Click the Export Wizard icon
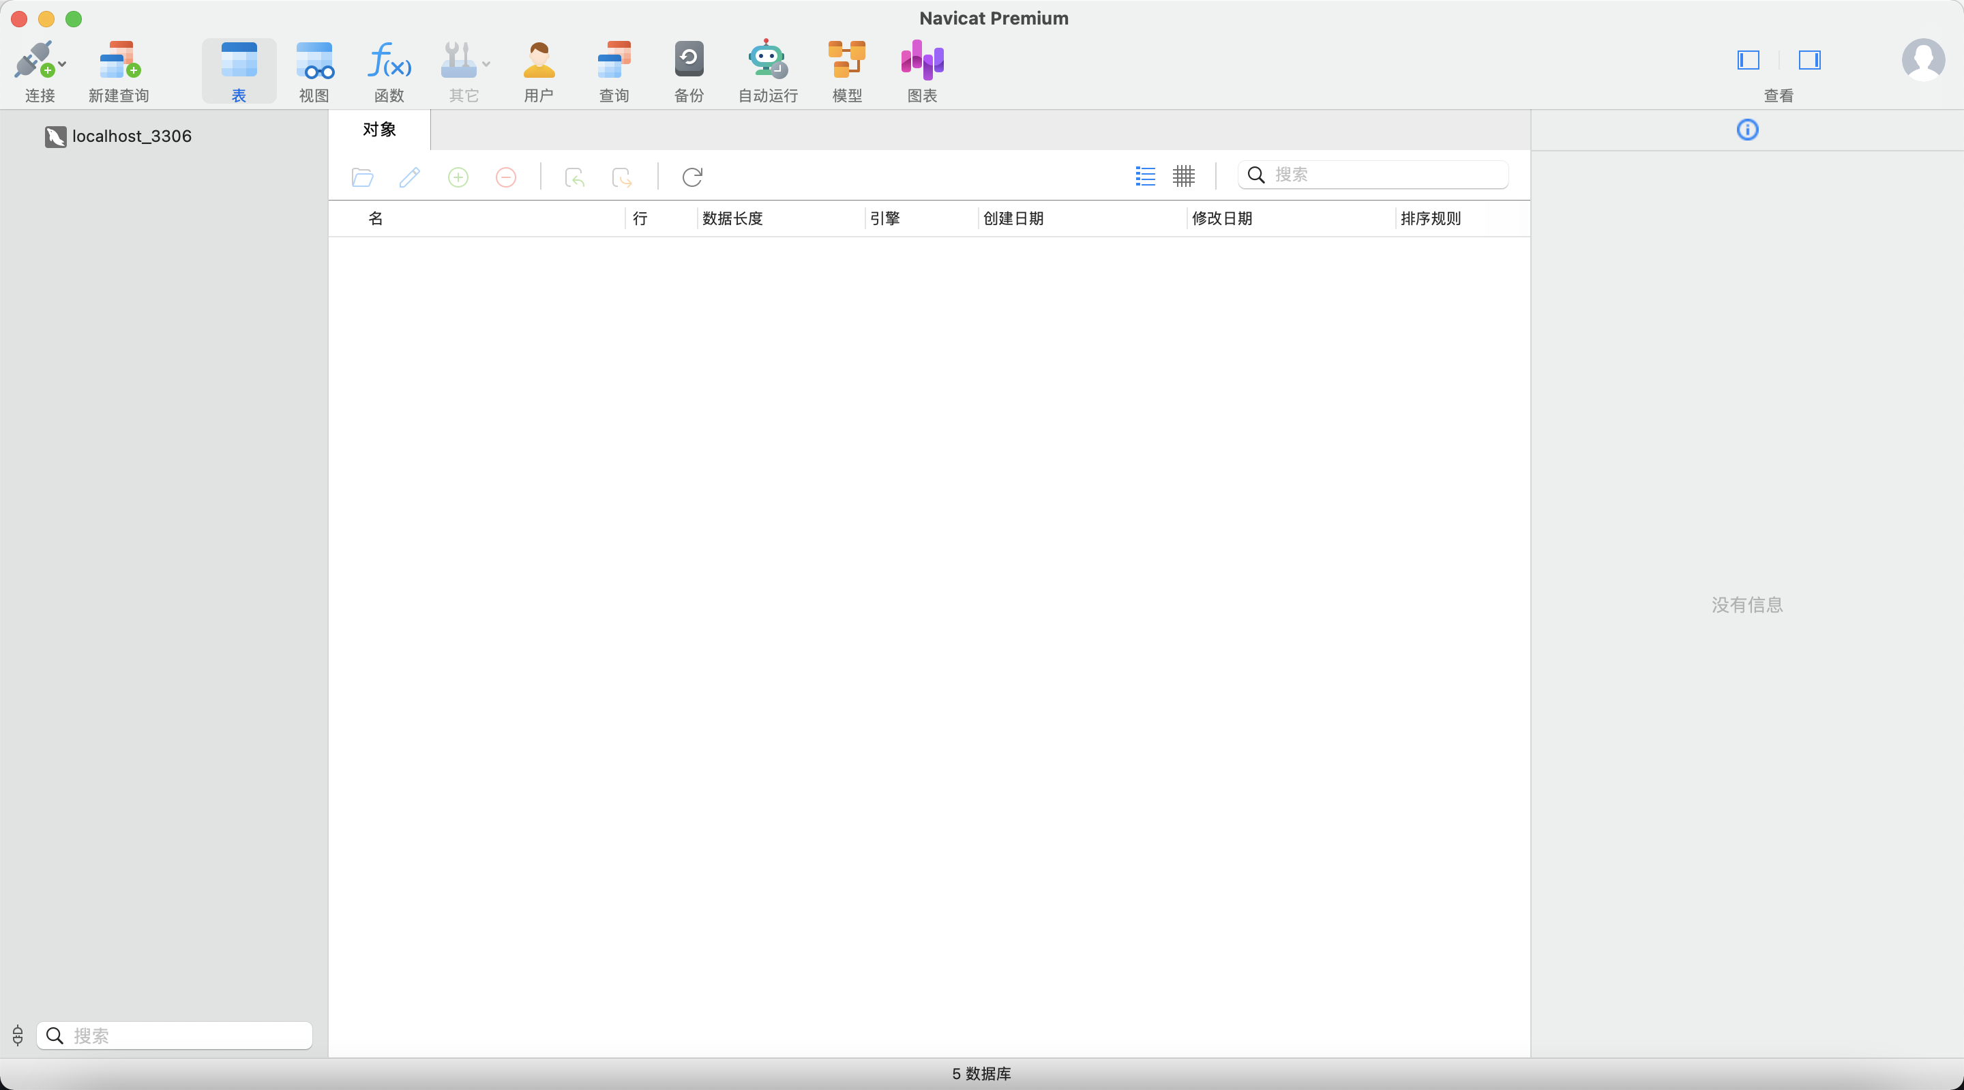This screenshot has width=1964, height=1090. tap(622, 177)
